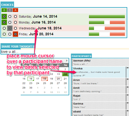
Task: Select yes radio for Saturday June 14
Action: pos(4,16)
